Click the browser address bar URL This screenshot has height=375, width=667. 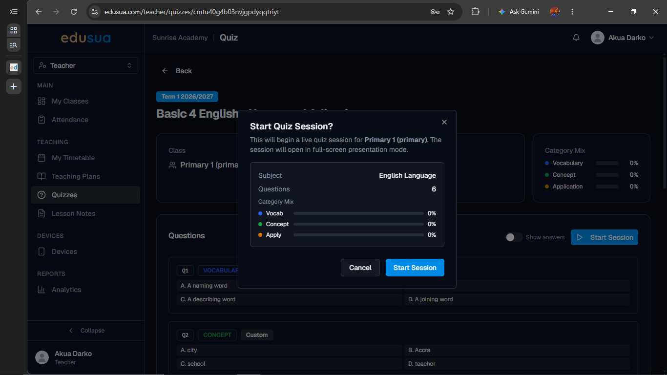point(192,12)
